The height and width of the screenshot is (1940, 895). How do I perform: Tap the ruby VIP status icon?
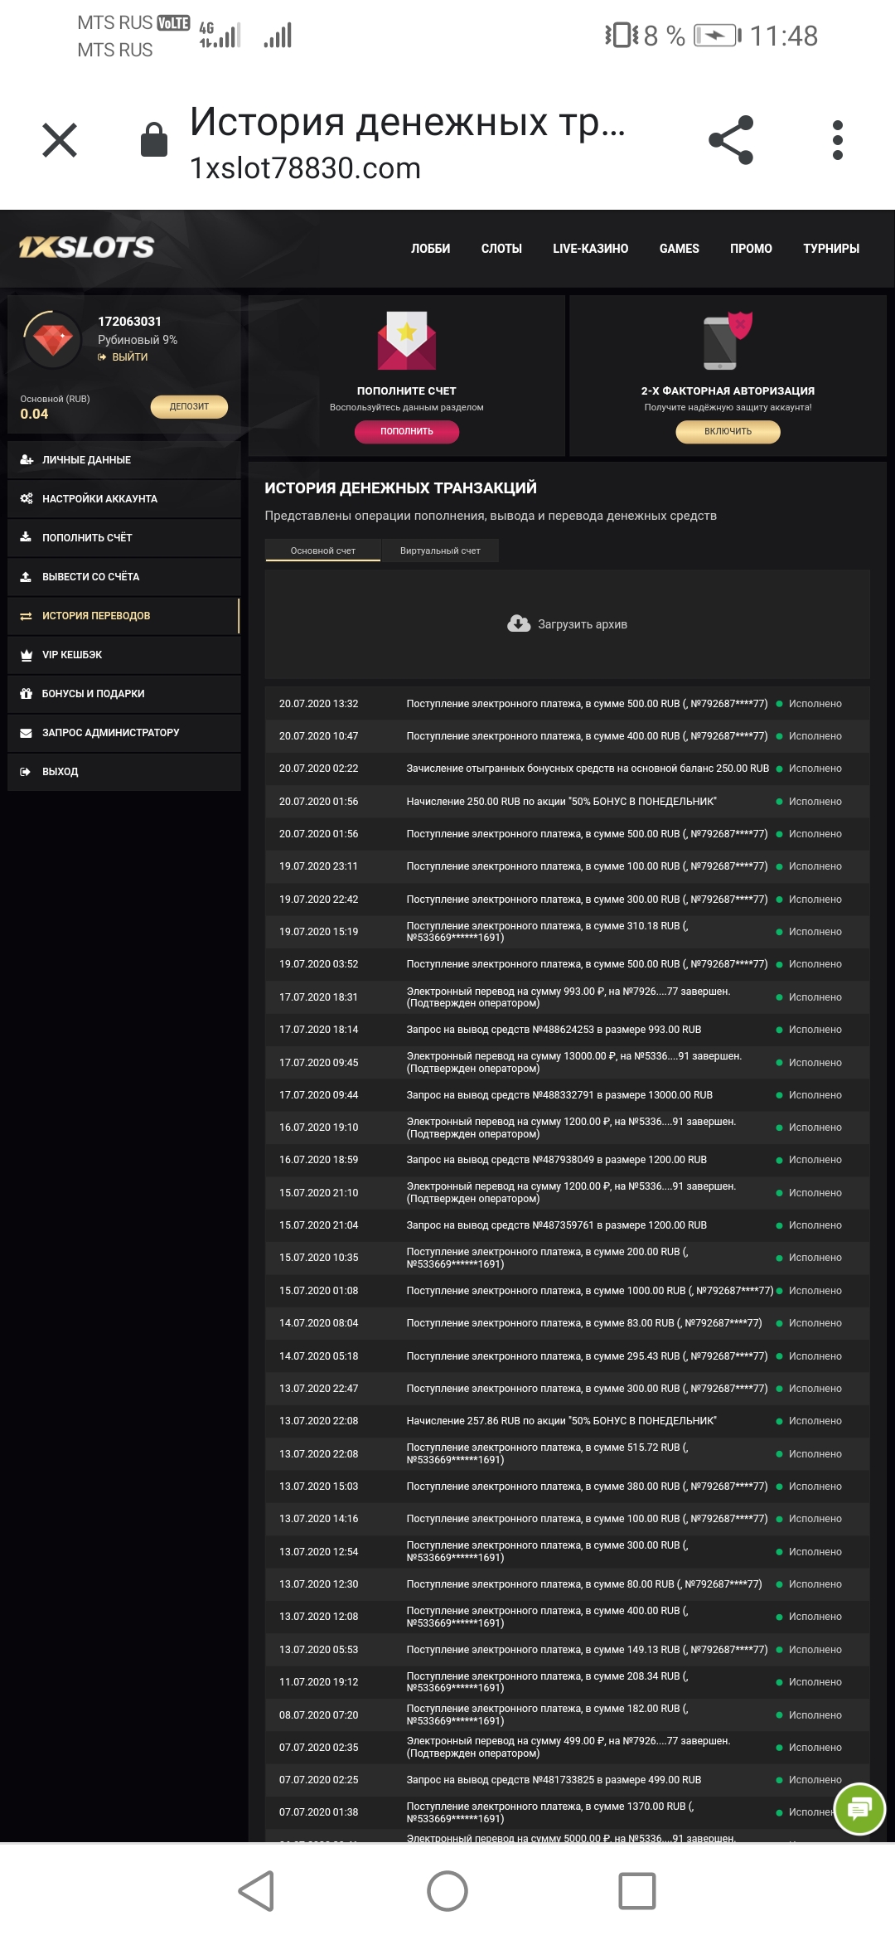53,338
